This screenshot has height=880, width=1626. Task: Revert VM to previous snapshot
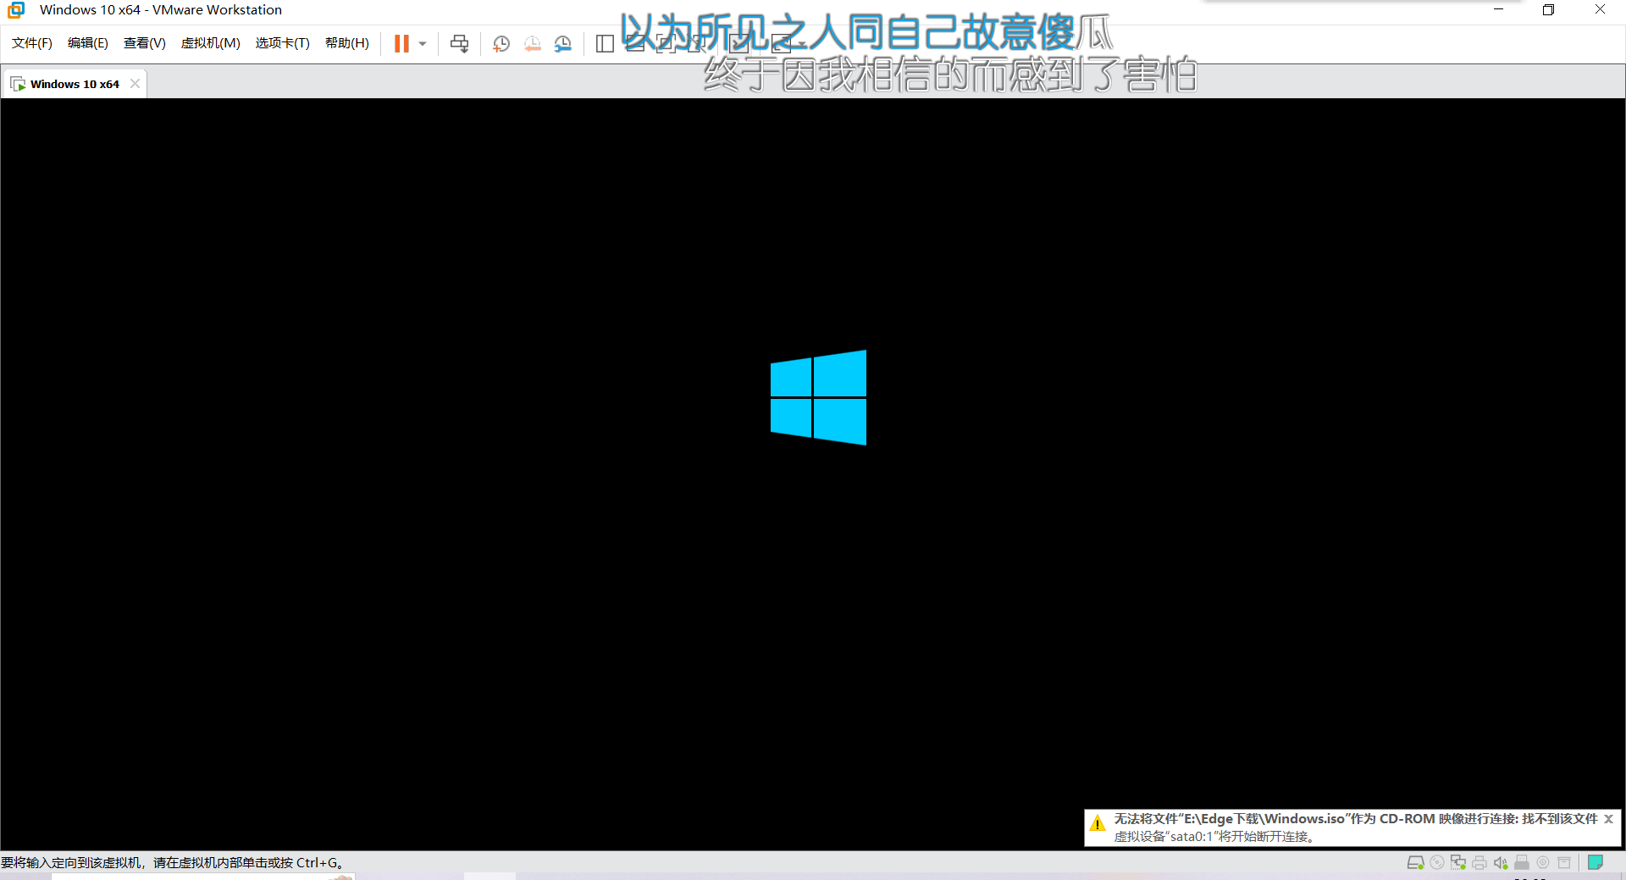[x=532, y=43]
